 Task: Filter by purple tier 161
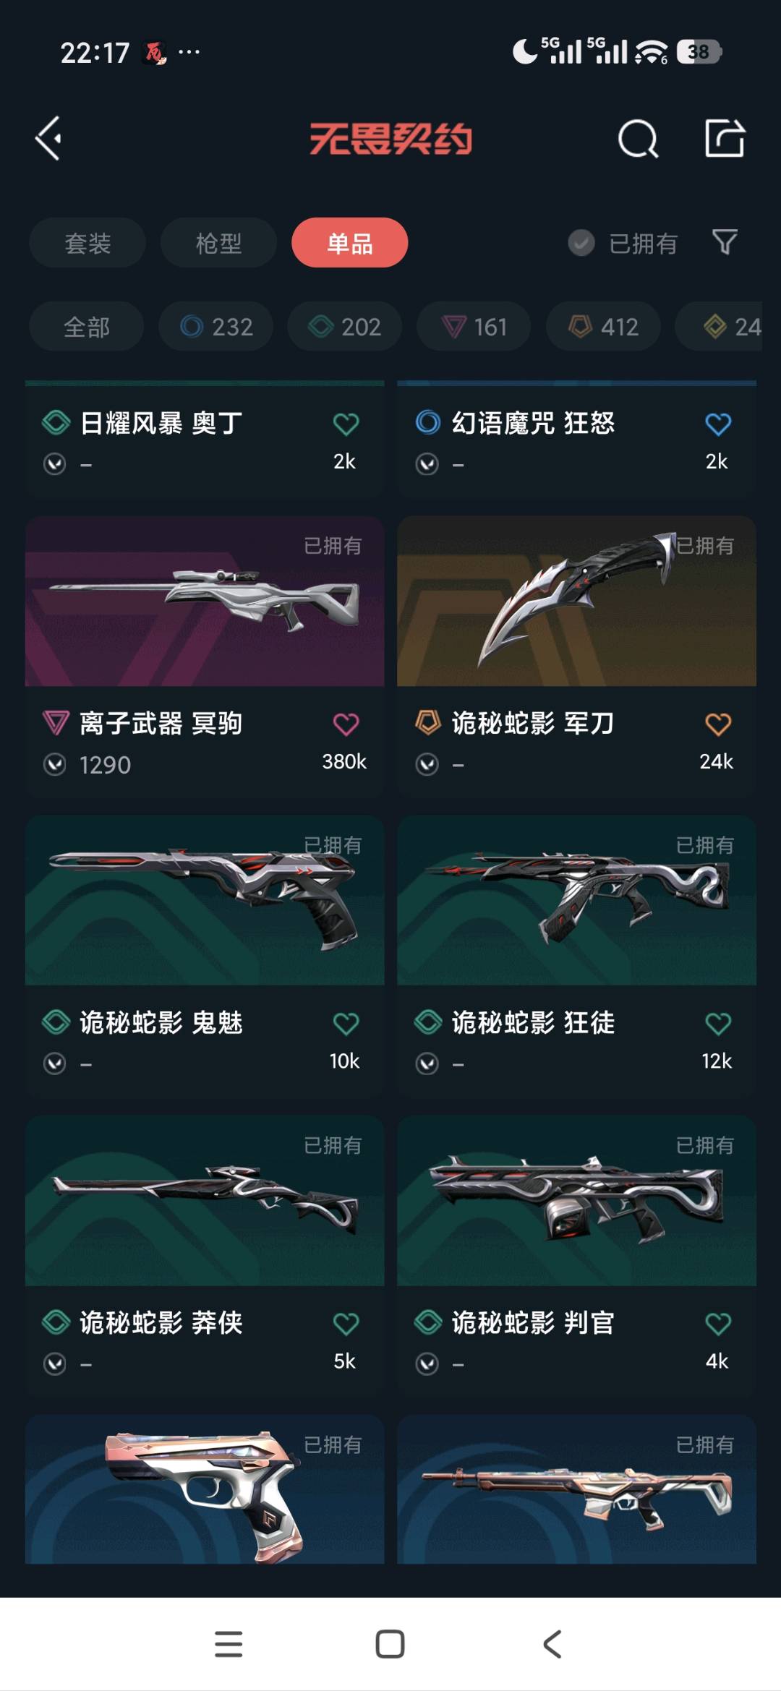(474, 327)
